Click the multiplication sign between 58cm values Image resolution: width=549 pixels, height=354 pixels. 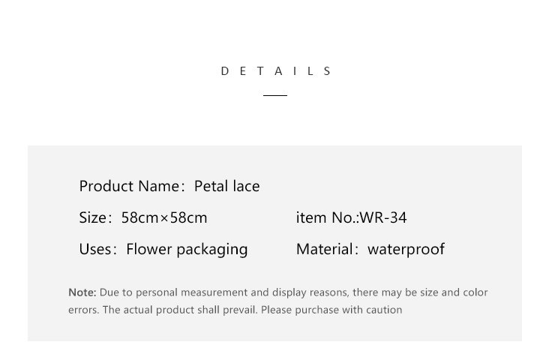(164, 218)
